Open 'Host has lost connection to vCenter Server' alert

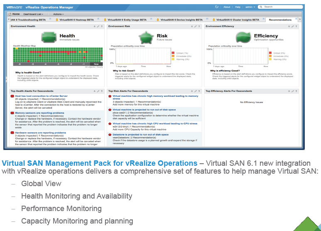(42, 96)
